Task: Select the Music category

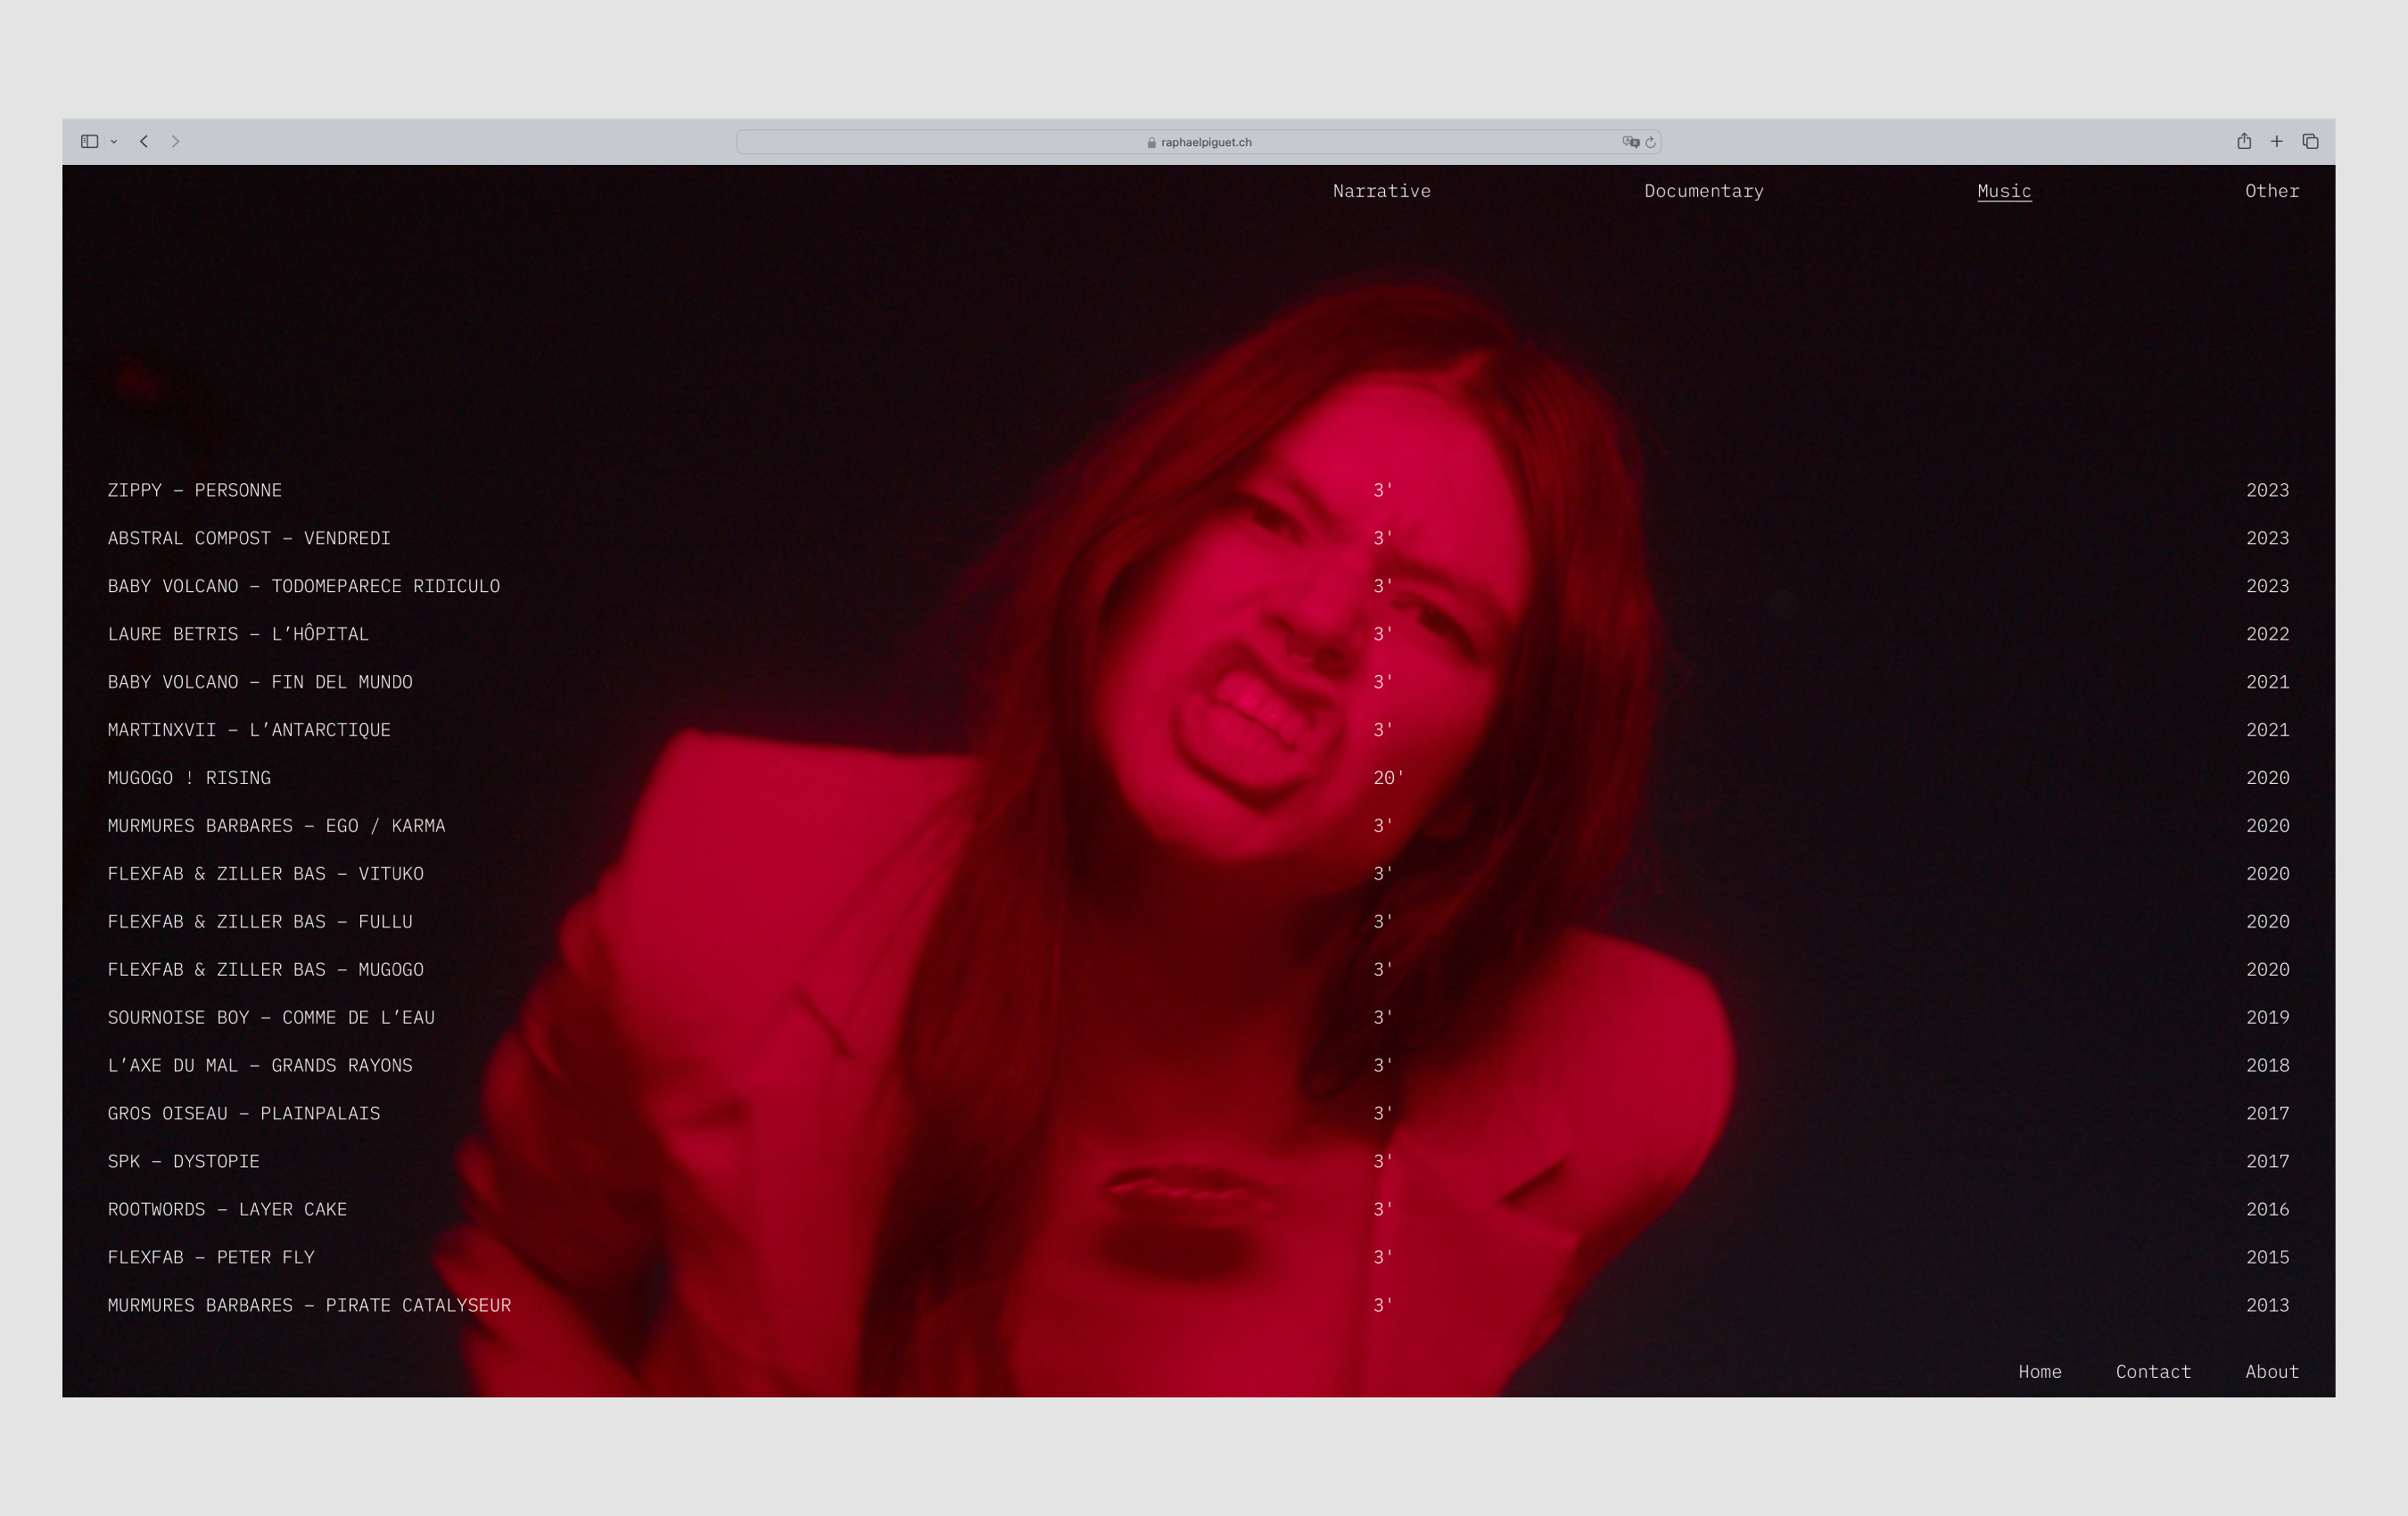Action: [x=2004, y=191]
